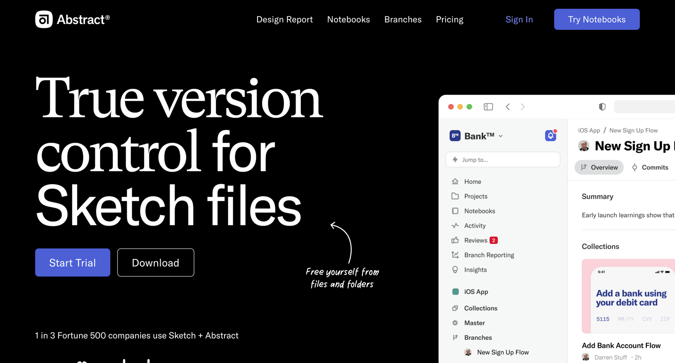Click the Branch Reporting chart icon
The height and width of the screenshot is (363, 675).
click(x=455, y=255)
